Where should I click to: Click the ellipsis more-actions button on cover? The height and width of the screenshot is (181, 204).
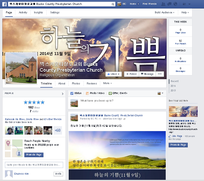pos(160,74)
